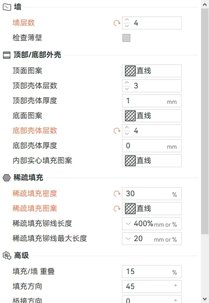Screen dimensions: 209x303
Task: Open the 底面图案 pattern dropdown
Action: coord(152,116)
